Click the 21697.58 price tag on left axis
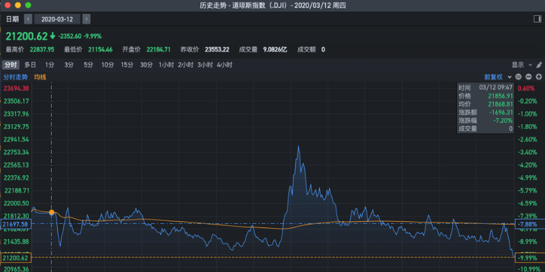Screen dimensions: 545x272 [15, 225]
